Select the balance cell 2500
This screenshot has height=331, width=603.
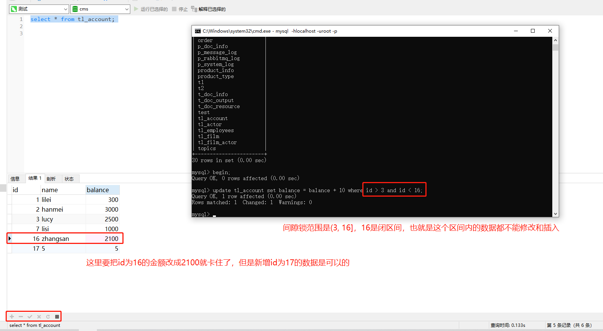[x=103, y=219]
